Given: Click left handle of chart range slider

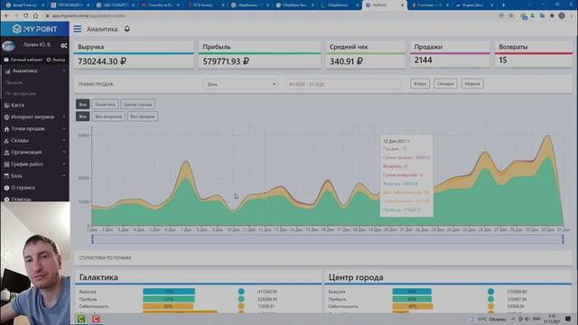Looking at the screenshot, I should tap(92, 239).
